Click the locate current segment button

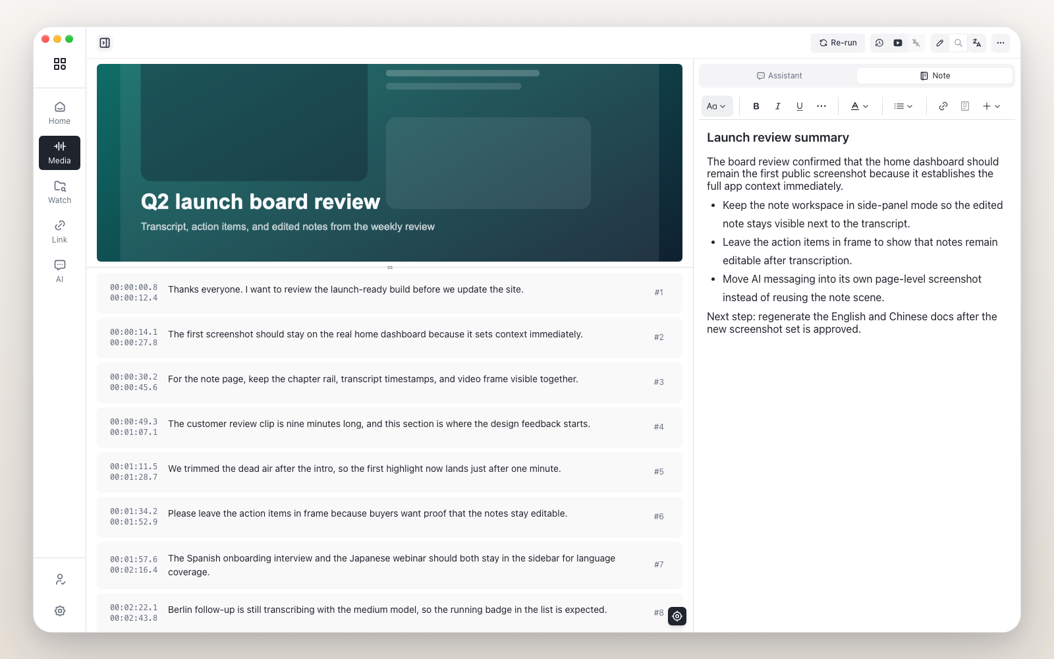[677, 616]
